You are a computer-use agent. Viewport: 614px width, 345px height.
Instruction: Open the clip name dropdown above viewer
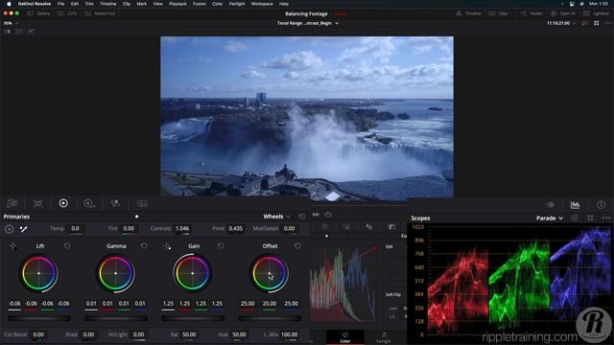click(308, 23)
